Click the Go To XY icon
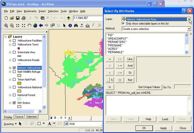 [x=82, y=25]
